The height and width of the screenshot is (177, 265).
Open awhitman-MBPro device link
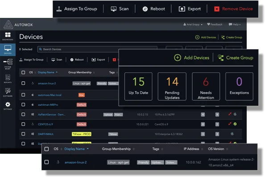(x=48, y=105)
